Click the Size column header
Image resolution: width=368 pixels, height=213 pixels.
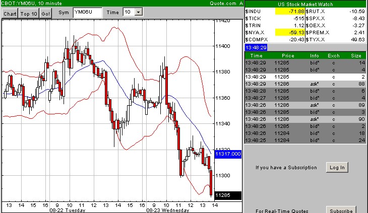[x=356, y=55]
